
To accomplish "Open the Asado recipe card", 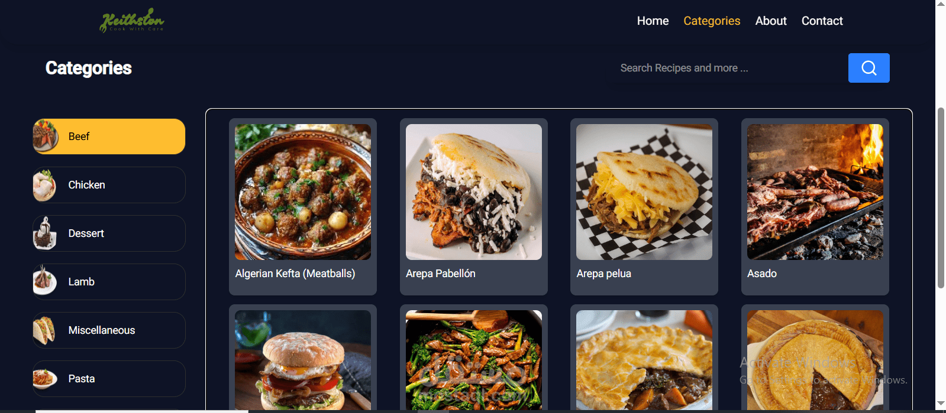I will (815, 207).
